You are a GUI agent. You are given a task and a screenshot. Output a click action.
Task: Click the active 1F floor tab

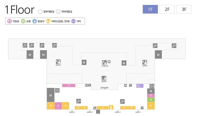pos(150,9)
